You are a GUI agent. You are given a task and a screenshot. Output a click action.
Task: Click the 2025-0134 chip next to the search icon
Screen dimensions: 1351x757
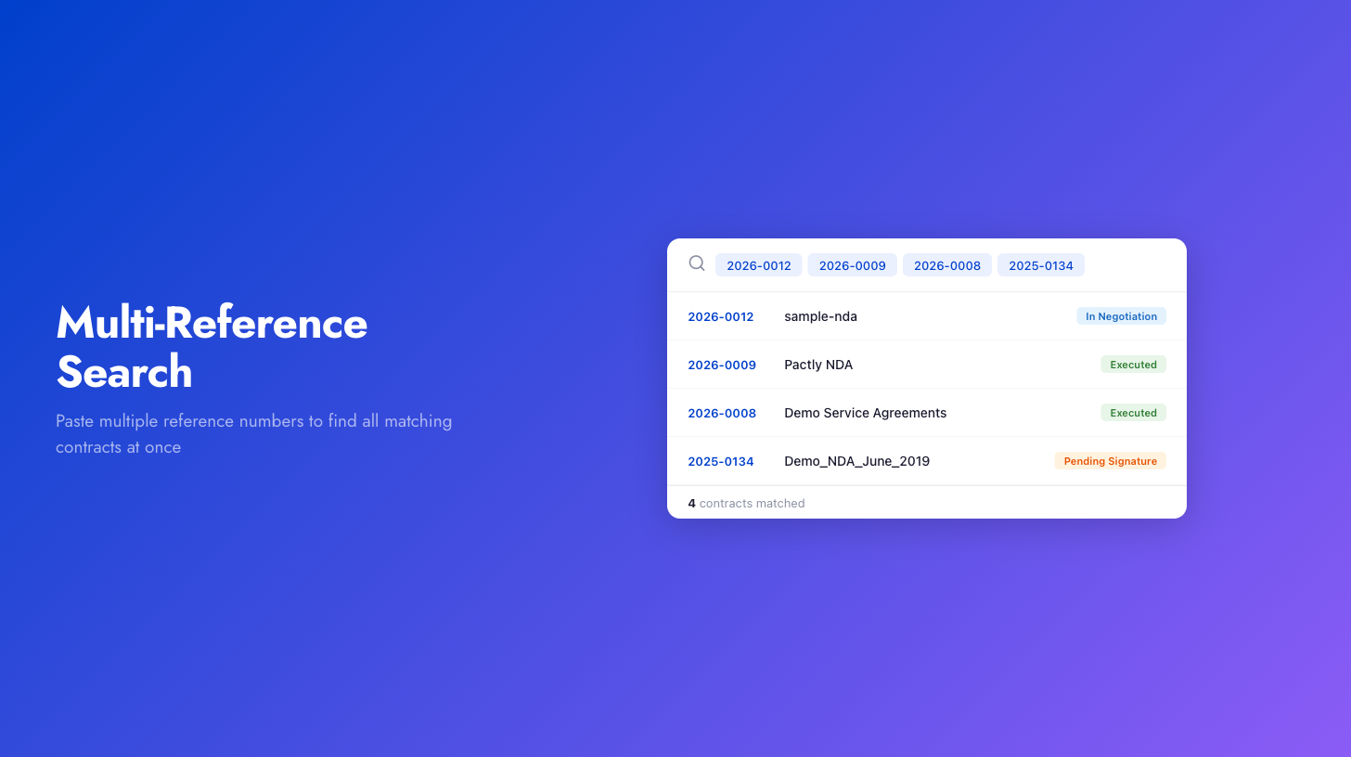1040,264
